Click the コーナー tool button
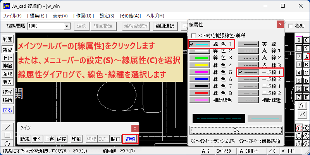Image resolution: width=310 pixels, height=155 pixels. pyautogui.click(x=7, y=58)
